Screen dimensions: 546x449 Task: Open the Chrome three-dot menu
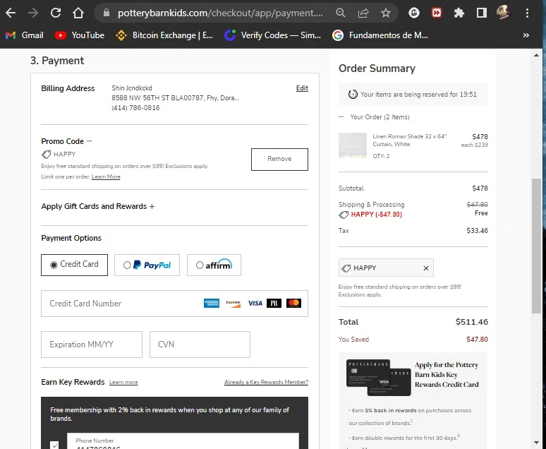coord(527,13)
